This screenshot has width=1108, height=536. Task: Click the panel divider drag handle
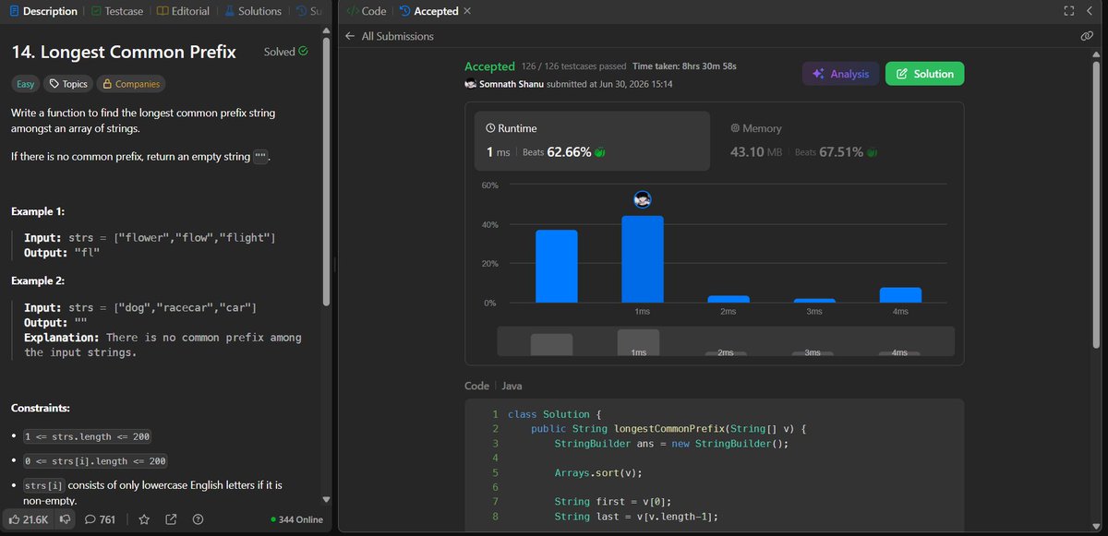coord(335,265)
